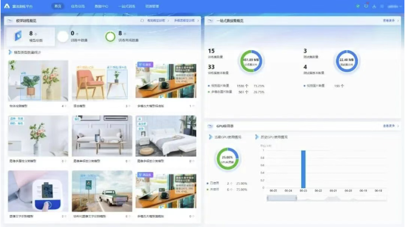Click the white circle training-in-progress icon

click(x=63, y=36)
